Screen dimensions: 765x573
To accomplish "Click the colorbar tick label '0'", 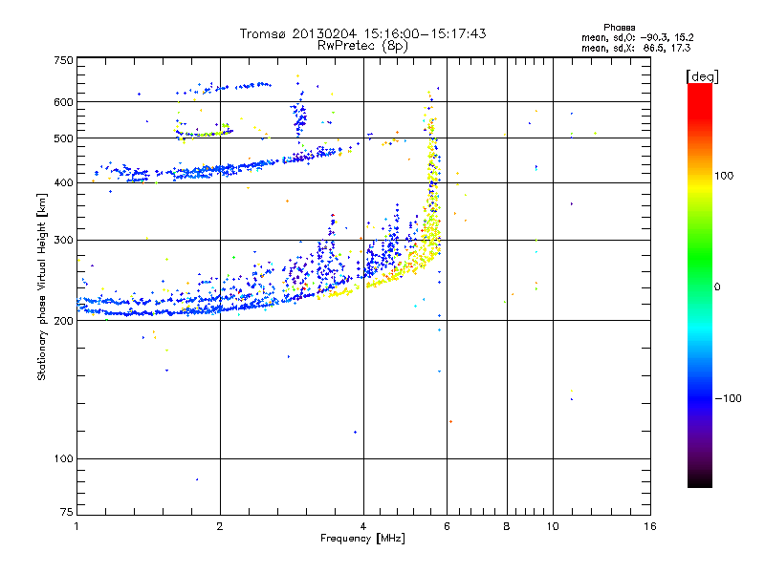I will (x=717, y=287).
